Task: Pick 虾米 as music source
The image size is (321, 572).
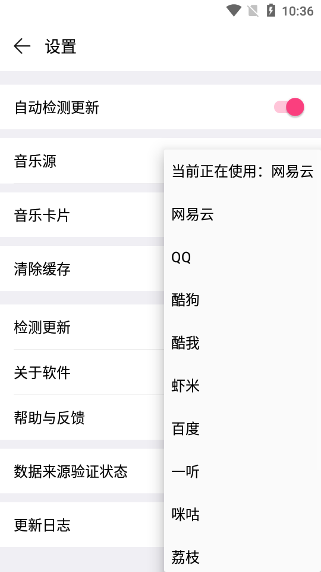Action: pos(243,386)
